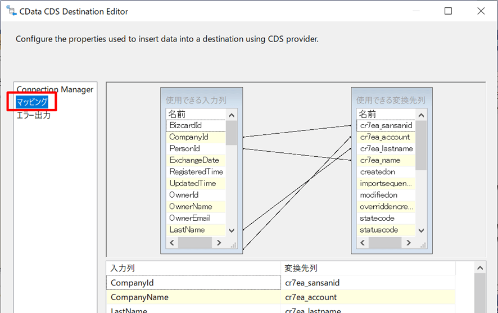Click 名前 header of input columns
Screen dimensions: 498x313
196,114
